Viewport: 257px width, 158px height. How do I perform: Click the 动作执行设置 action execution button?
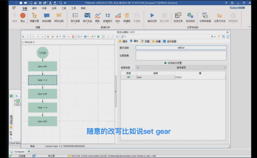(x=173, y=63)
